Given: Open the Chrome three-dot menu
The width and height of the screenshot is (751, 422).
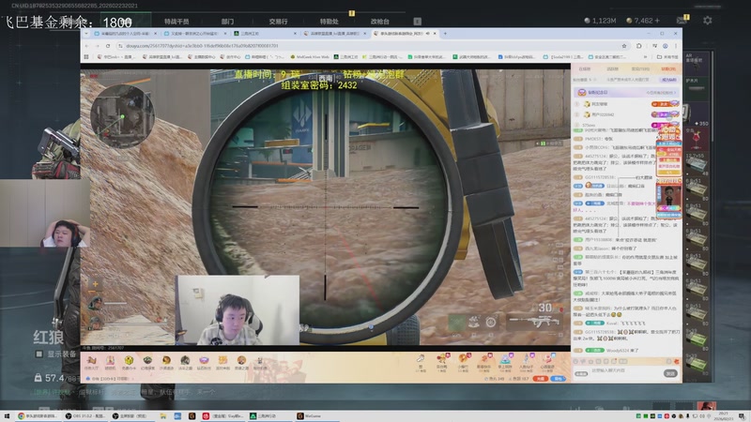Looking at the screenshot, I should [x=675, y=46].
